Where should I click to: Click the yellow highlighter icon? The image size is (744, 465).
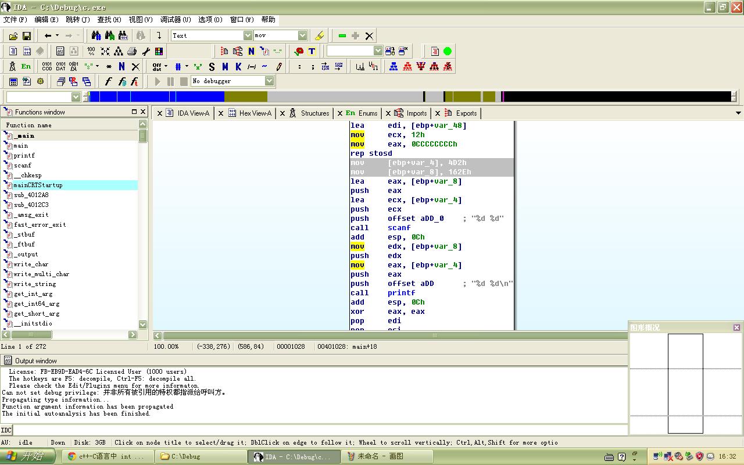coord(319,36)
